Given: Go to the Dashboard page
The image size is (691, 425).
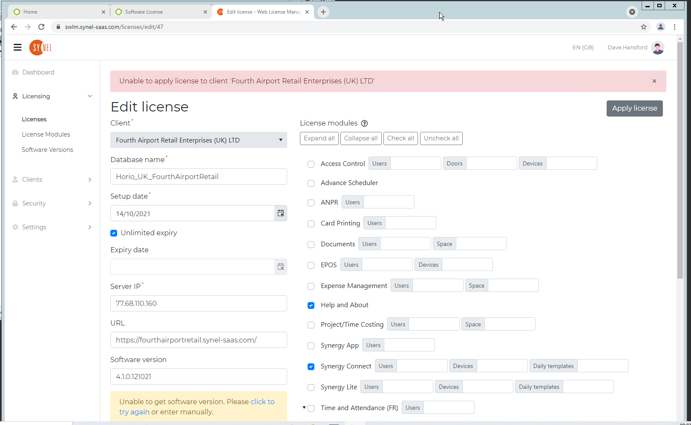Looking at the screenshot, I should (x=38, y=72).
